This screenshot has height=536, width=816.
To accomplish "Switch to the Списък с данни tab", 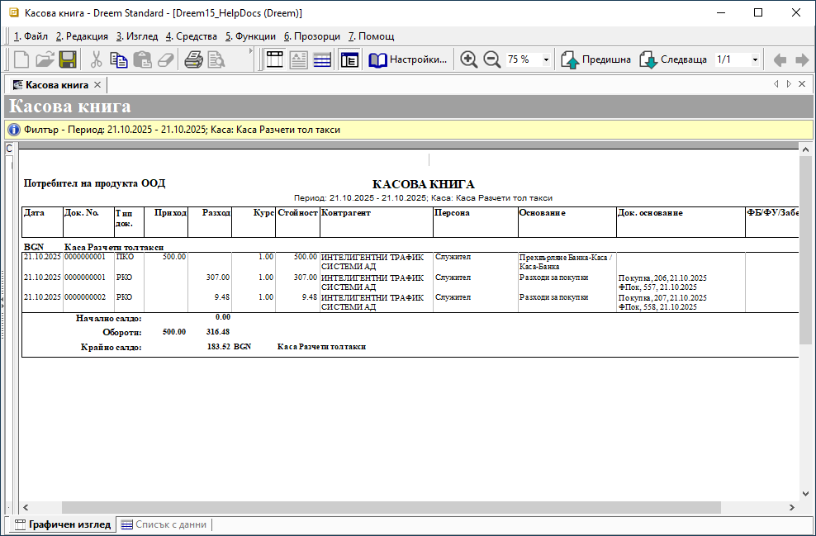I will tap(164, 524).
